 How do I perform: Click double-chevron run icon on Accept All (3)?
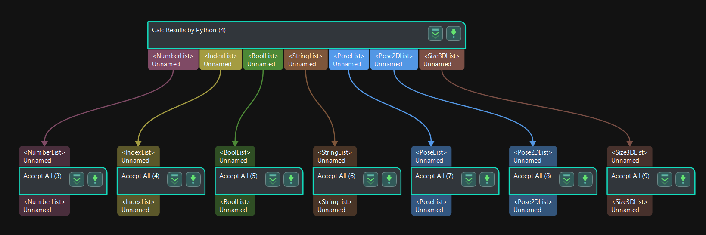click(77, 179)
